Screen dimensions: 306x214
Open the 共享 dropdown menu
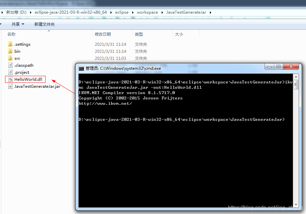coord(17,24)
